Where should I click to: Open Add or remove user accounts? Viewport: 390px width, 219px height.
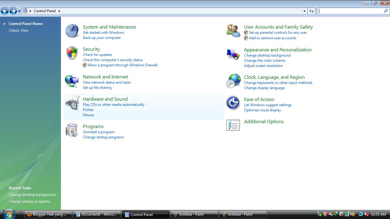(272, 38)
